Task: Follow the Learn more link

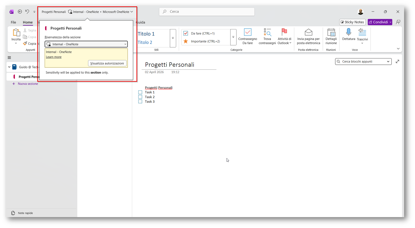Action: (x=54, y=57)
